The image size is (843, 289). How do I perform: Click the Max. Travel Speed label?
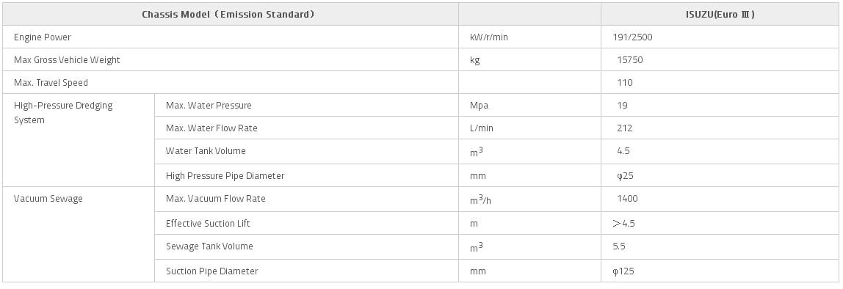point(51,82)
